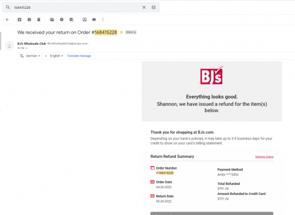The width and height of the screenshot is (295, 215).
Task: Open the Labels icon
Action: coord(94,19)
